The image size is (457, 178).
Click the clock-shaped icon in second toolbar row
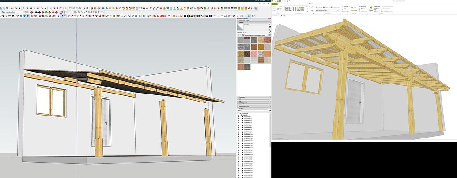61,12
